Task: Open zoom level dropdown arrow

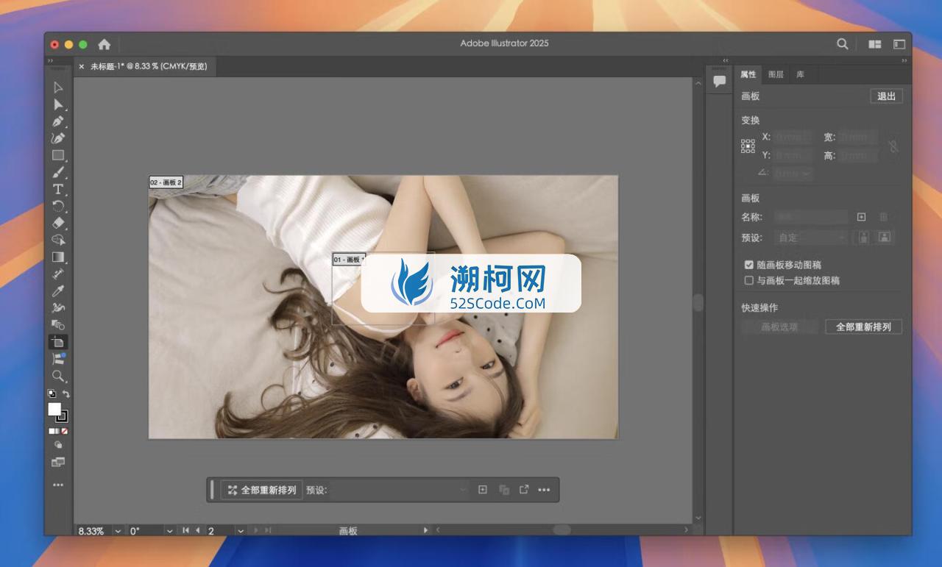Action: click(x=118, y=530)
